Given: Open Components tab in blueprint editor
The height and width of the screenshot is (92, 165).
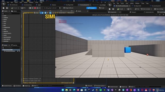Looking at the screenshot, I should click(112, 12).
